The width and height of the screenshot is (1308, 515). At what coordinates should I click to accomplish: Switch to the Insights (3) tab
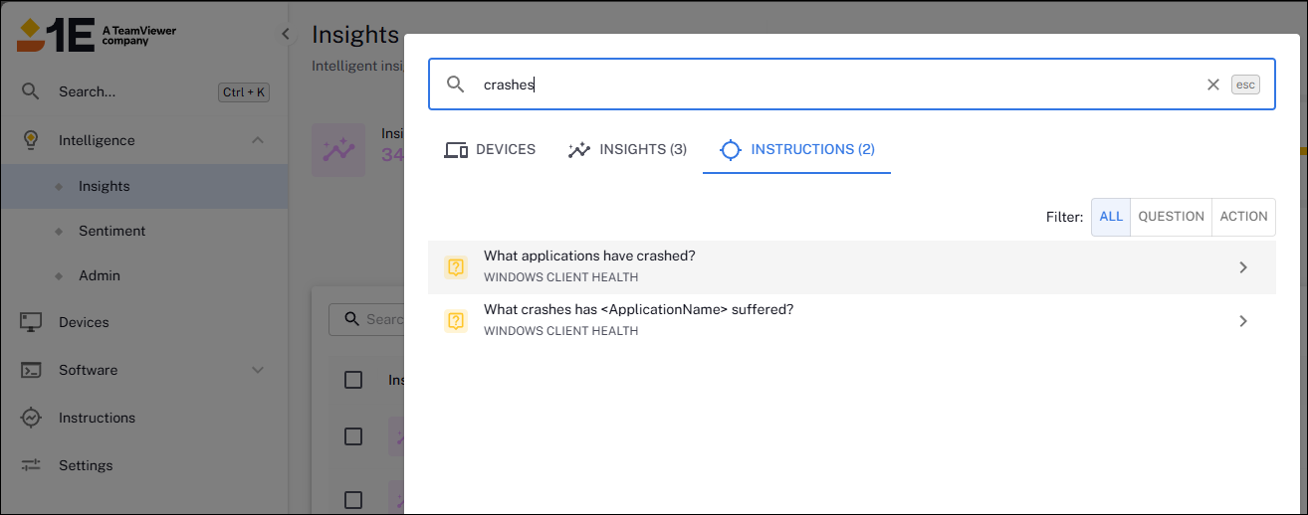click(627, 150)
